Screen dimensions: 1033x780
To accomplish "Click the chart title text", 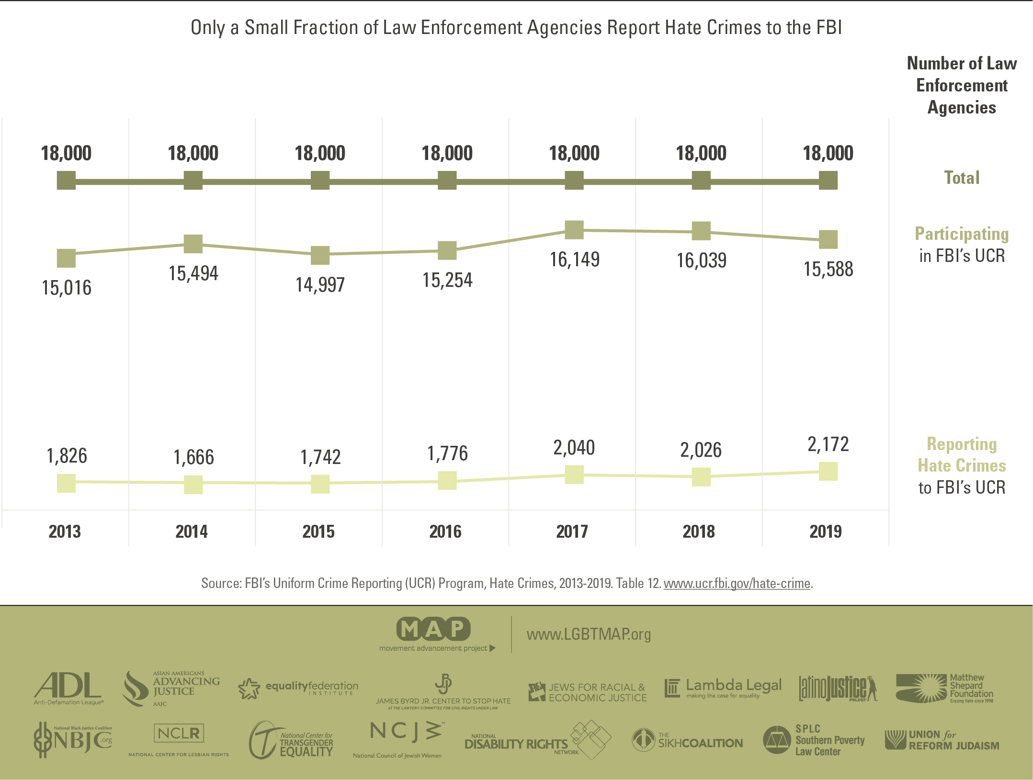I will [516, 27].
